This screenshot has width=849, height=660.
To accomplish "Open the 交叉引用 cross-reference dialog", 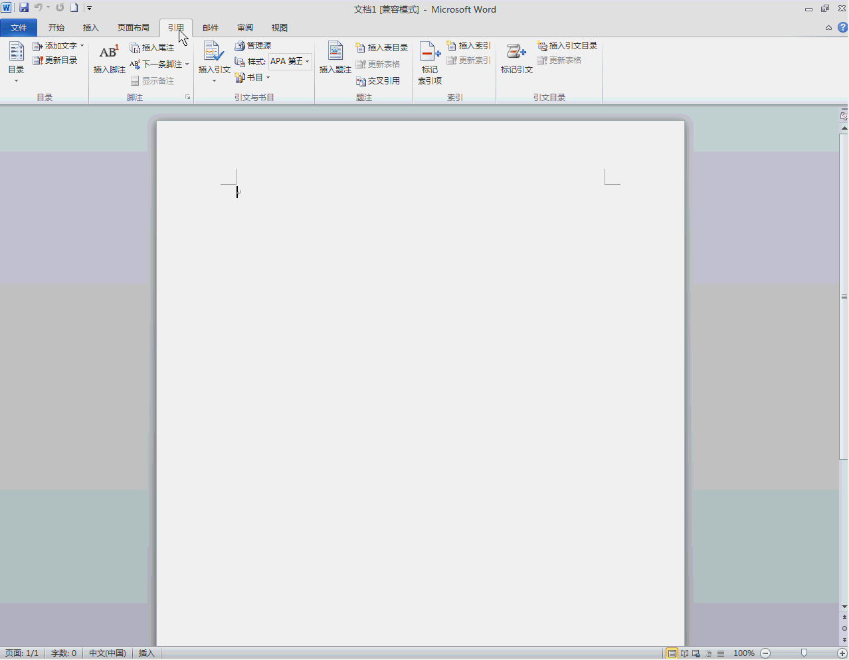I will [x=378, y=81].
